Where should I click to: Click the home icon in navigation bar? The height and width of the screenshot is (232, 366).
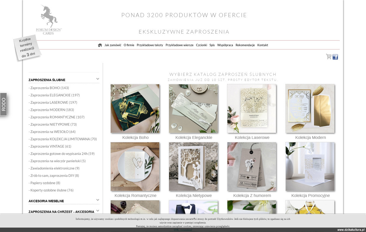coord(100,45)
